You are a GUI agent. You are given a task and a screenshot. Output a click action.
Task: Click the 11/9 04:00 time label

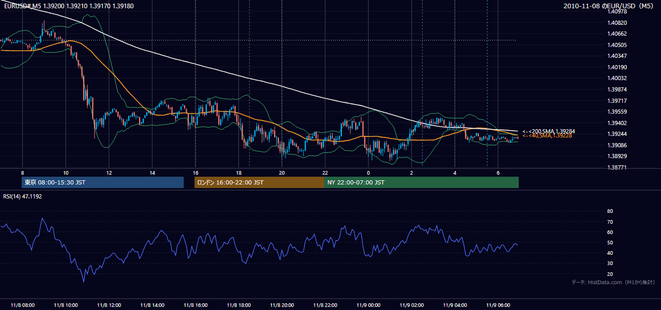pos(454,305)
